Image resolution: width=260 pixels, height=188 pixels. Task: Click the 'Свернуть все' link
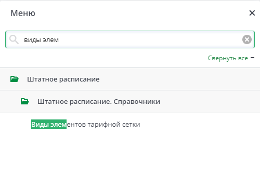(x=228, y=58)
